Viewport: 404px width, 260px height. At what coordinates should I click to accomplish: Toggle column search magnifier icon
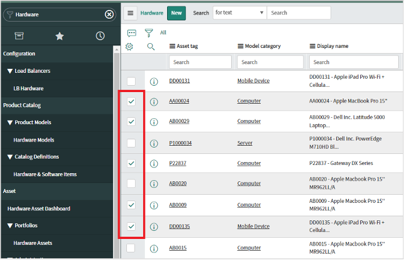coord(151,47)
